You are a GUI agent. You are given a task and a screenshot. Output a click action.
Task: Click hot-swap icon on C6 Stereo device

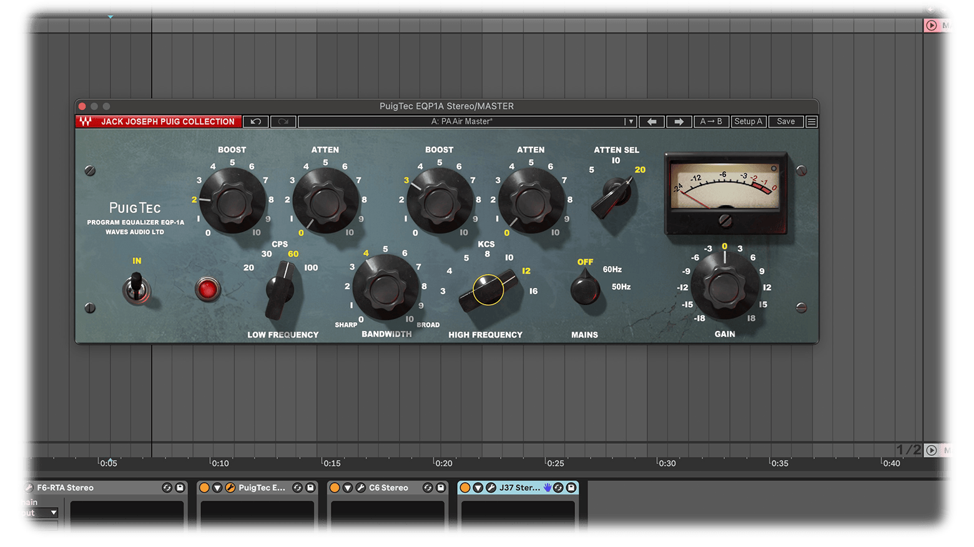pyautogui.click(x=428, y=488)
